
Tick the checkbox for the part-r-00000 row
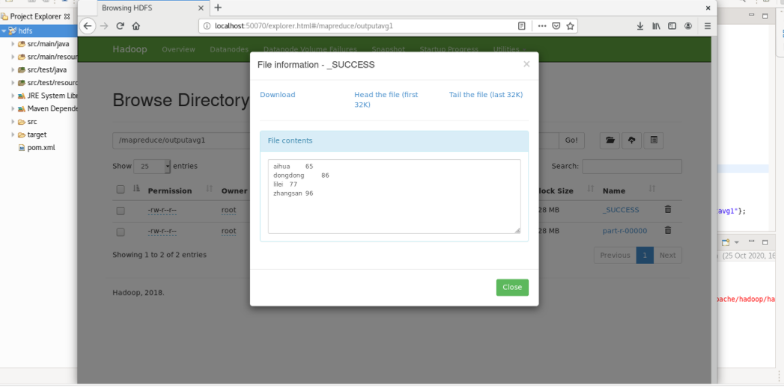coord(121,231)
